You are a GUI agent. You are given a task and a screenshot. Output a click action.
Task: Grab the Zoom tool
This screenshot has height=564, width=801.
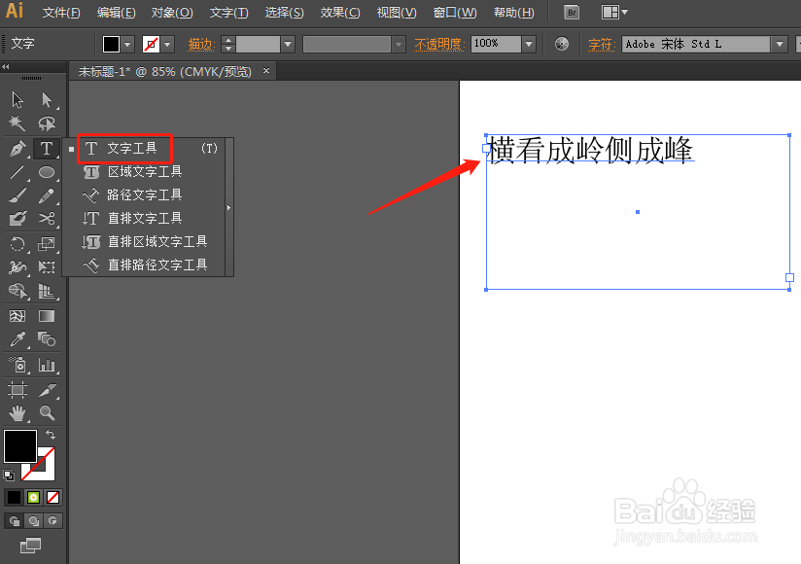pyautogui.click(x=46, y=412)
